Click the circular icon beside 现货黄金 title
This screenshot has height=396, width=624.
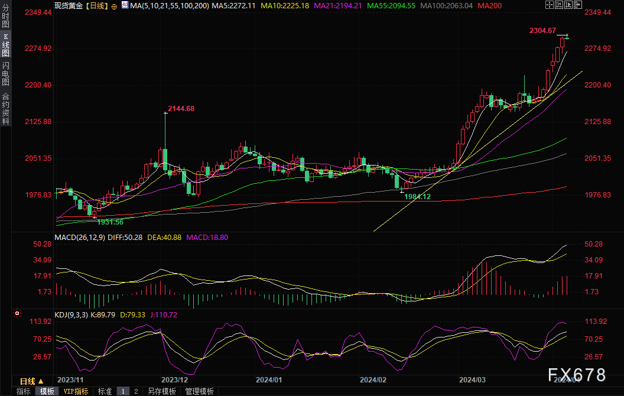tap(114, 7)
